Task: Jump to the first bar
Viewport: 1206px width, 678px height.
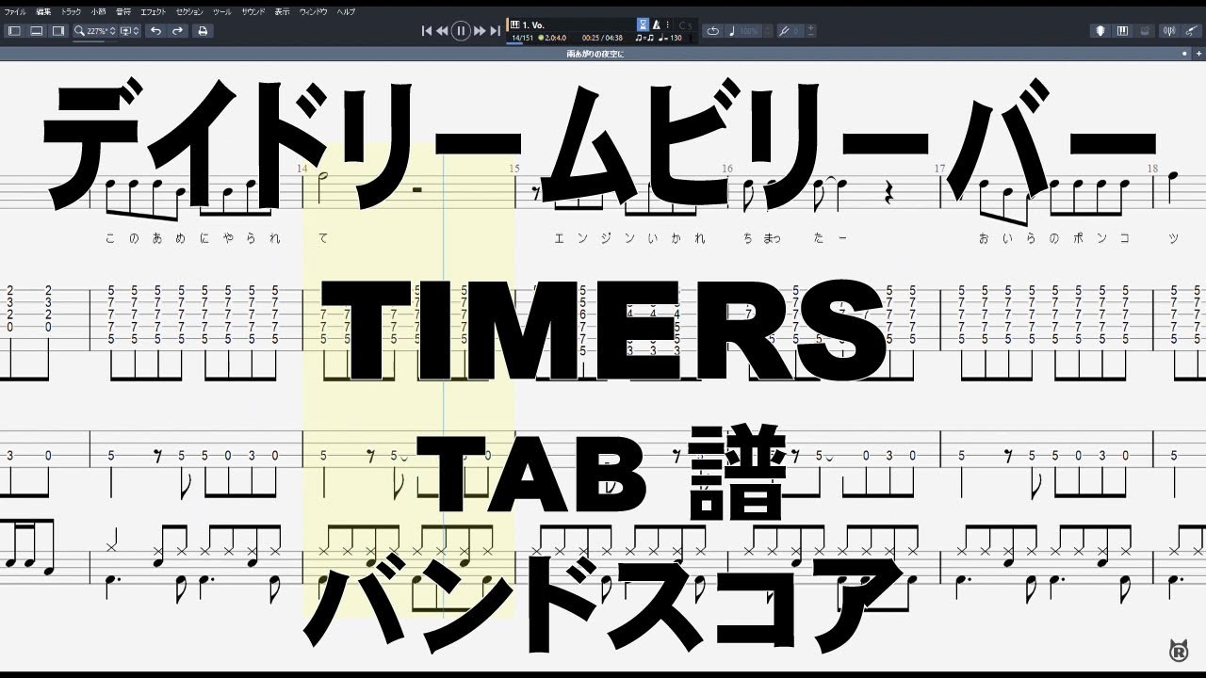Action: [x=426, y=31]
